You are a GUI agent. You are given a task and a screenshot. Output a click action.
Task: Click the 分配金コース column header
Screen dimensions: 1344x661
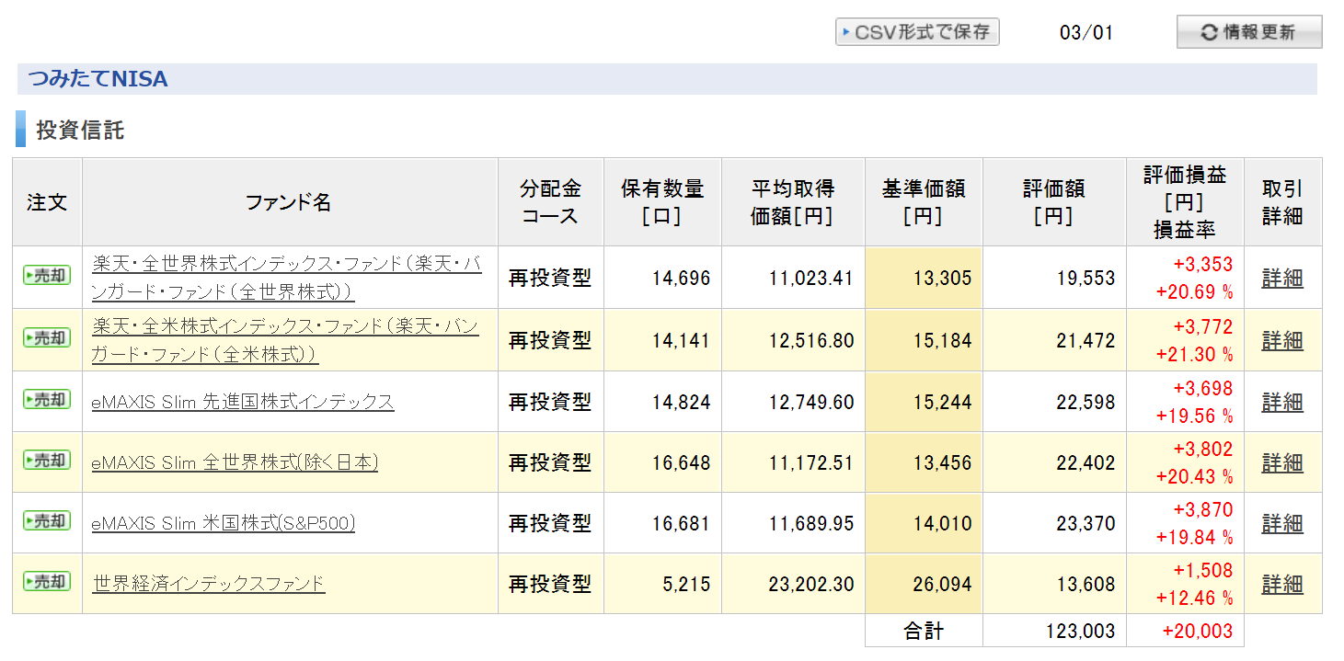click(x=551, y=202)
